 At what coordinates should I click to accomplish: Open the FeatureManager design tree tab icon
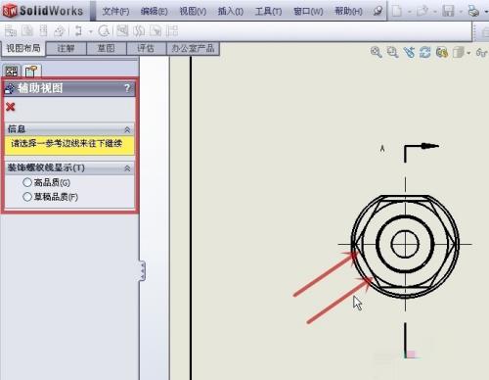pyautogui.click(x=12, y=71)
